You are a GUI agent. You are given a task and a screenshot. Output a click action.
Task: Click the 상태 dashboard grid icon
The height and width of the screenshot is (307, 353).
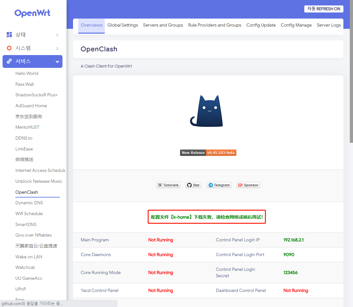click(x=9, y=35)
